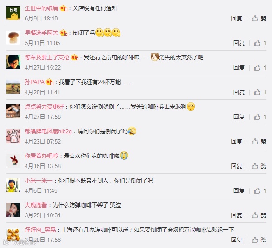Like 孙PAPA's comment about 24杯万能
Image resolution: width=272 pixels, height=248 pixels.
coord(260,92)
